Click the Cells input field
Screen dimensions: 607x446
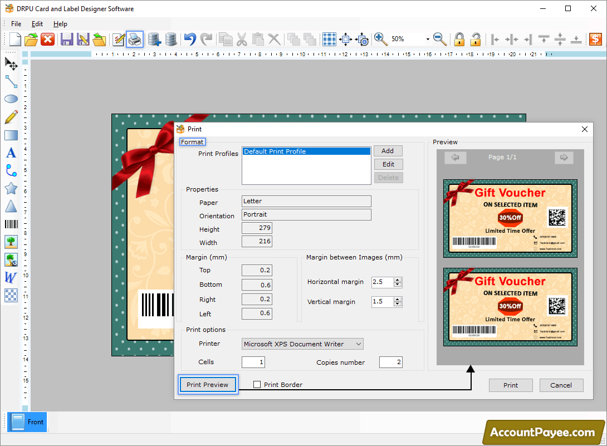tap(253, 362)
